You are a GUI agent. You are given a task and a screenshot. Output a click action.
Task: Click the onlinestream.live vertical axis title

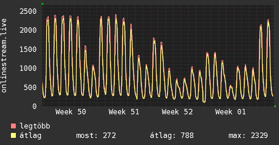click(4, 56)
